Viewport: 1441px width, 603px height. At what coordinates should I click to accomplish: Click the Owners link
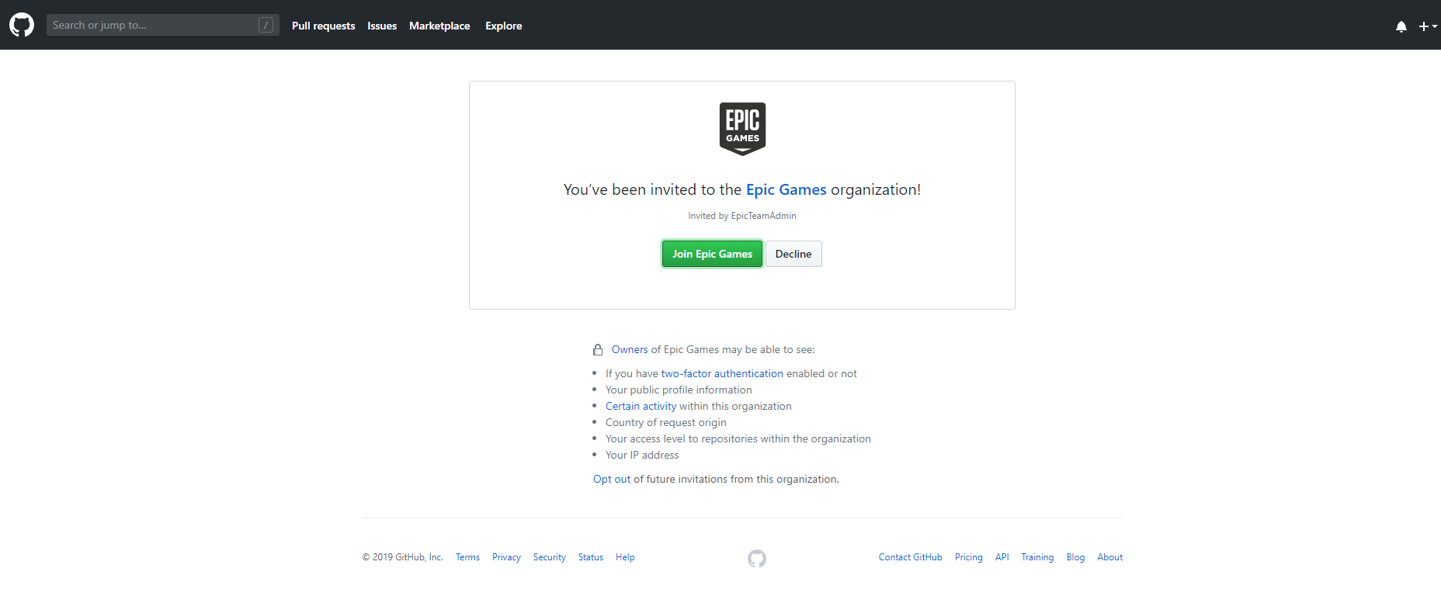[x=630, y=349]
